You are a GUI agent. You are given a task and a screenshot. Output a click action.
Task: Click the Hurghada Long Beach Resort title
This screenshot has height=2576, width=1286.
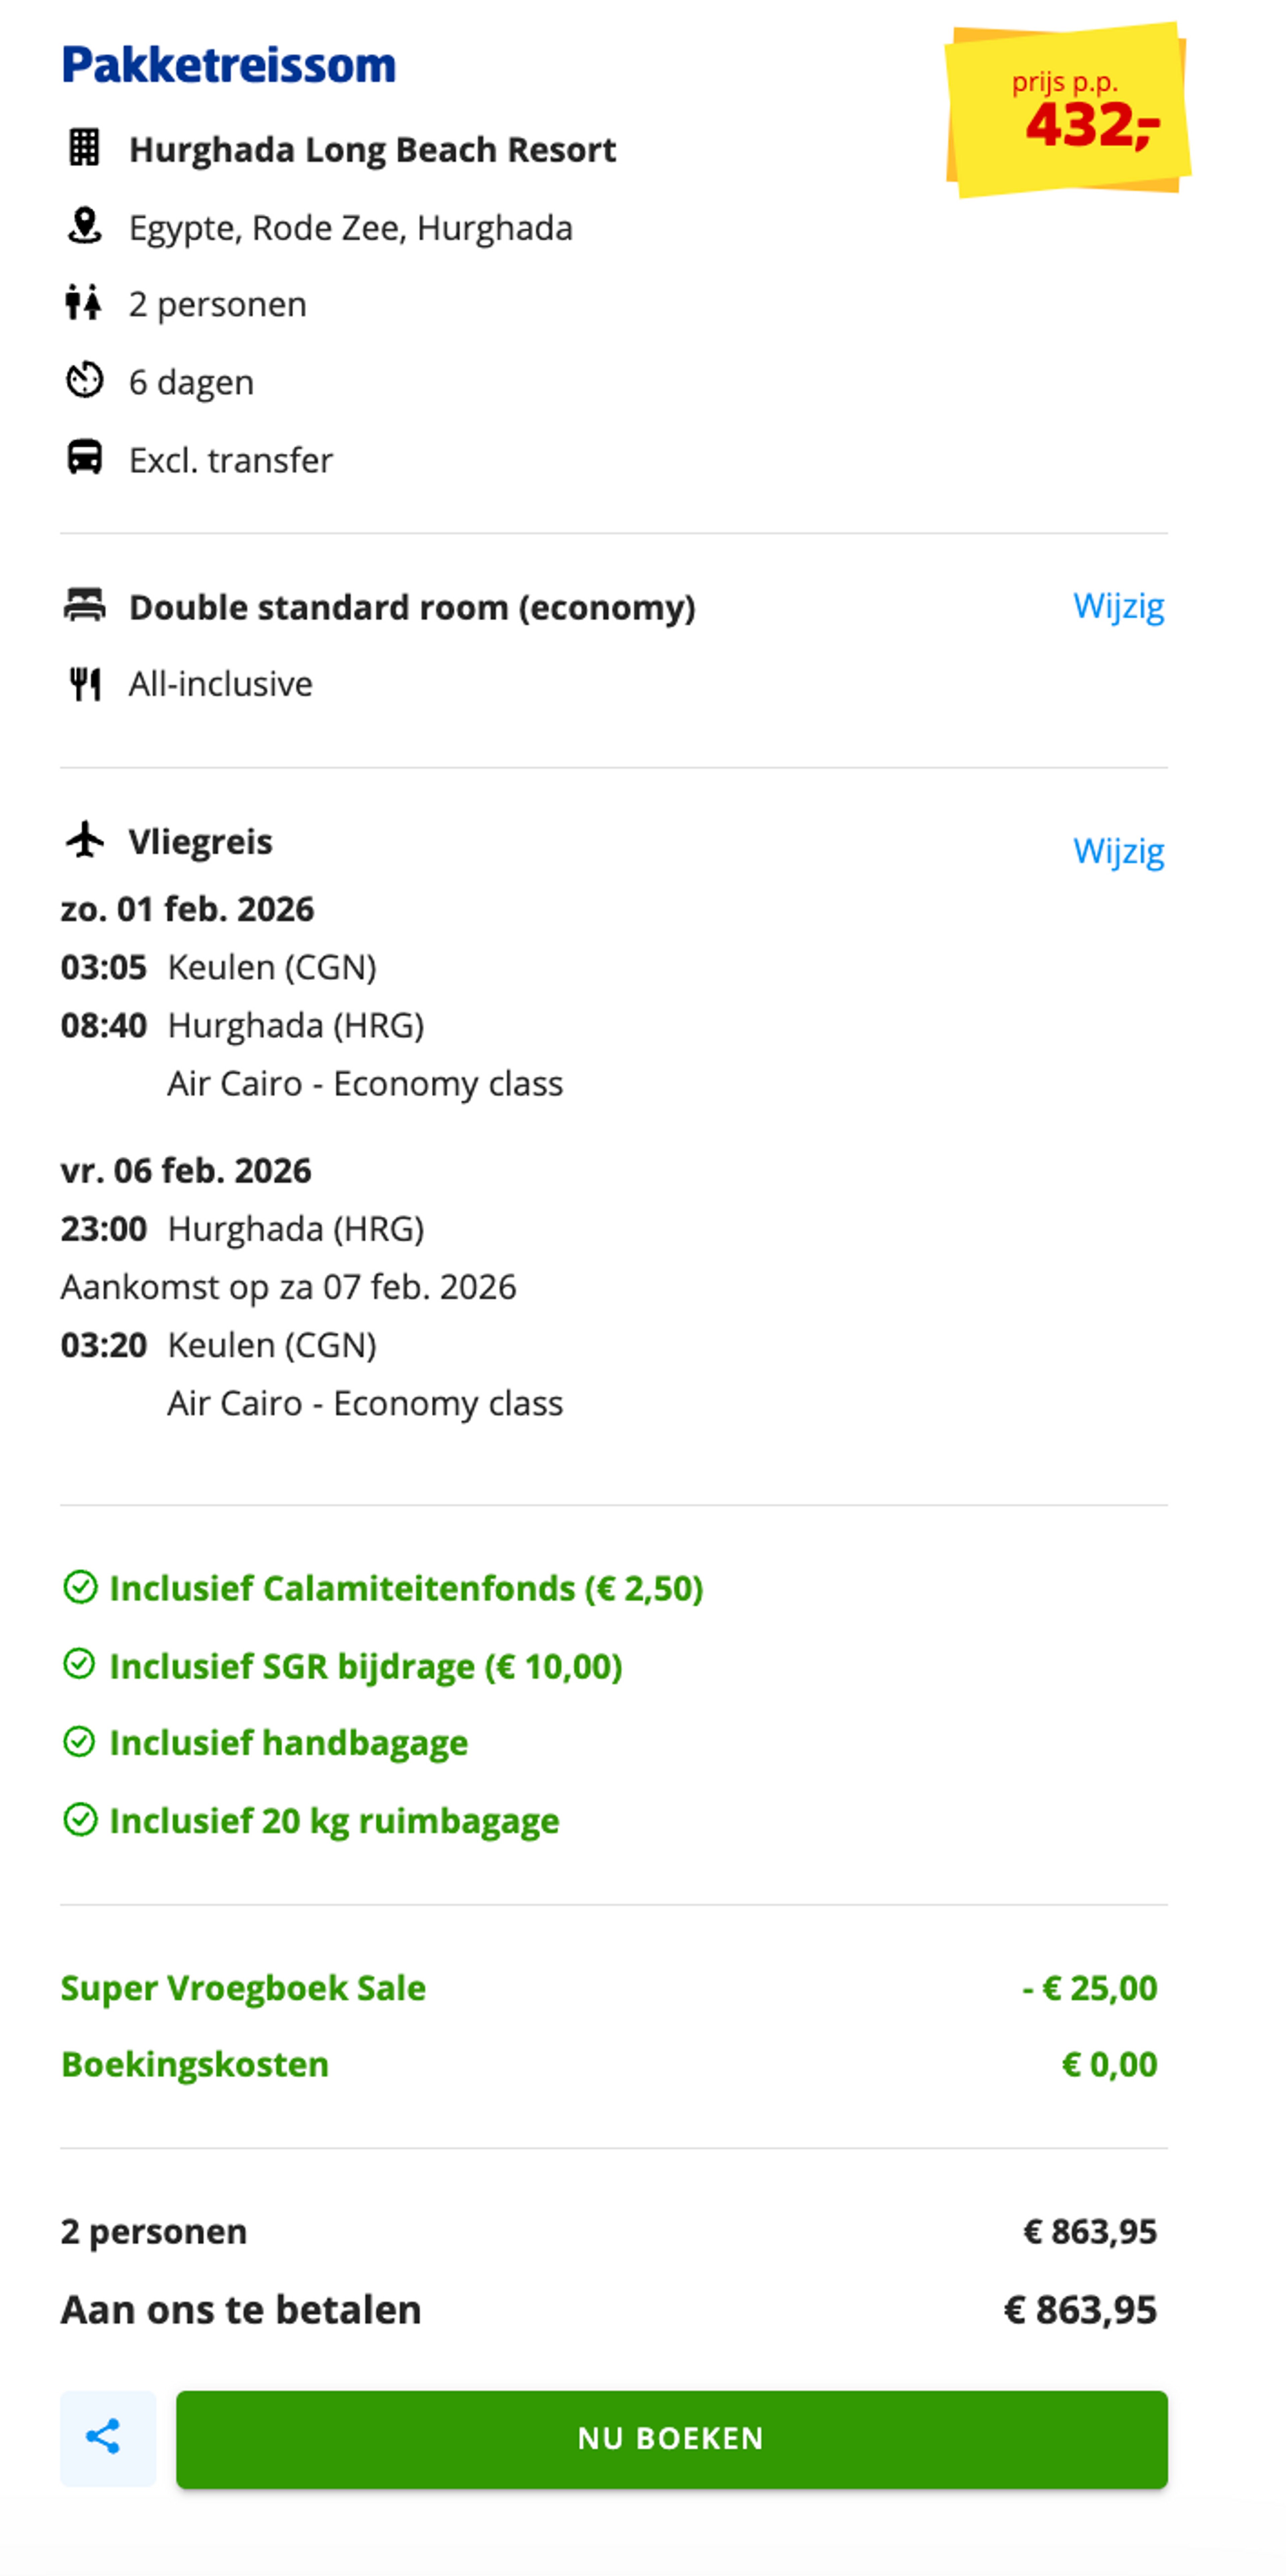pyautogui.click(x=372, y=149)
